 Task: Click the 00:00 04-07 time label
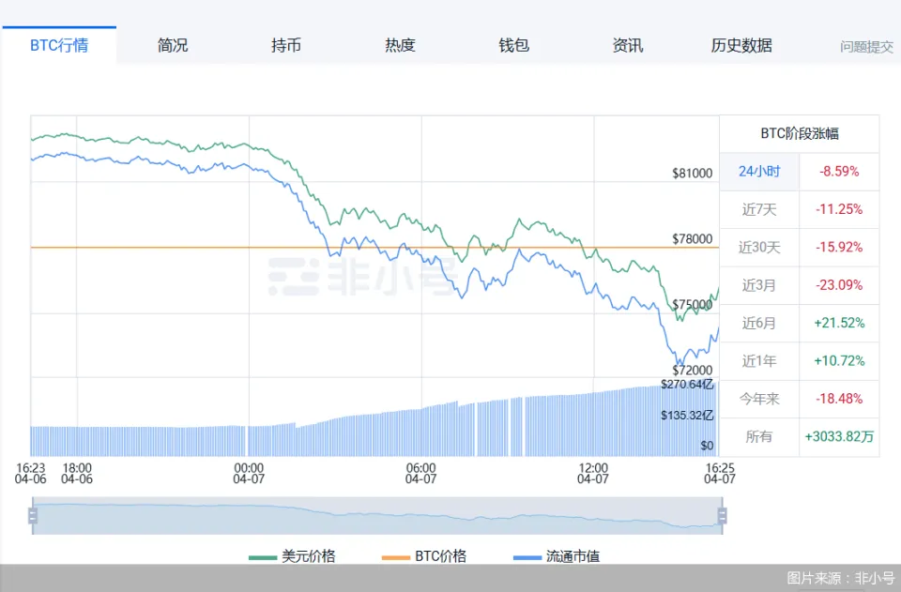[249, 474]
